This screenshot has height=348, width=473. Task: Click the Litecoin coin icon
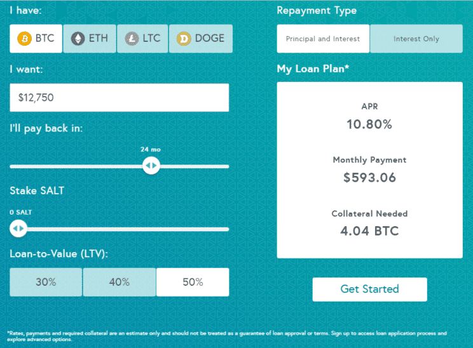(132, 39)
